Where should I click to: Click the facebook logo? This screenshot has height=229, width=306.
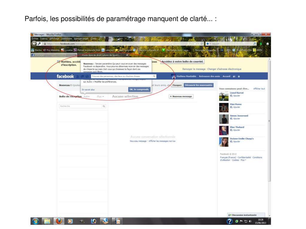(x=65, y=76)
